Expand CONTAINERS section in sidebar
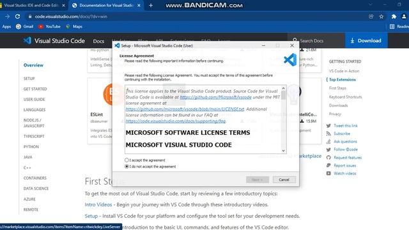Image resolution: width=409 pixels, height=230 pixels. 35,178
